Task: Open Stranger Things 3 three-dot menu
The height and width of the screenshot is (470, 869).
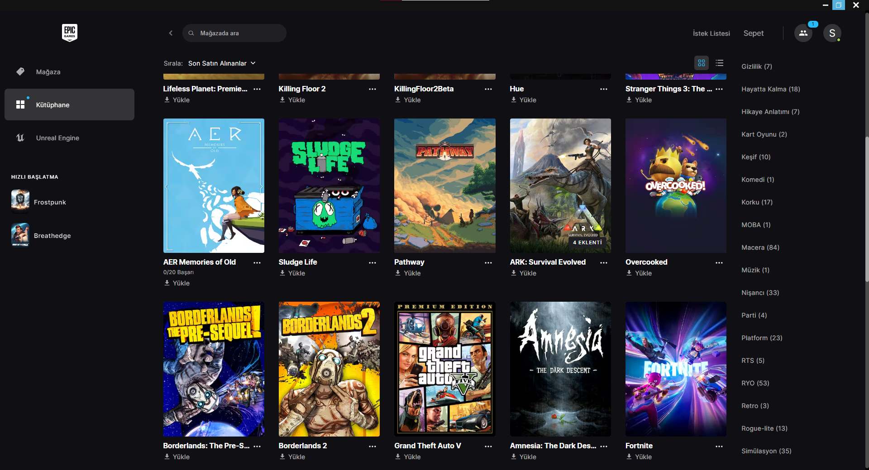Action: (x=719, y=89)
